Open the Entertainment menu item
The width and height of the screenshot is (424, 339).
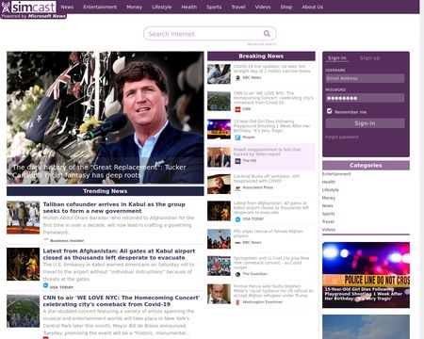[100, 7]
